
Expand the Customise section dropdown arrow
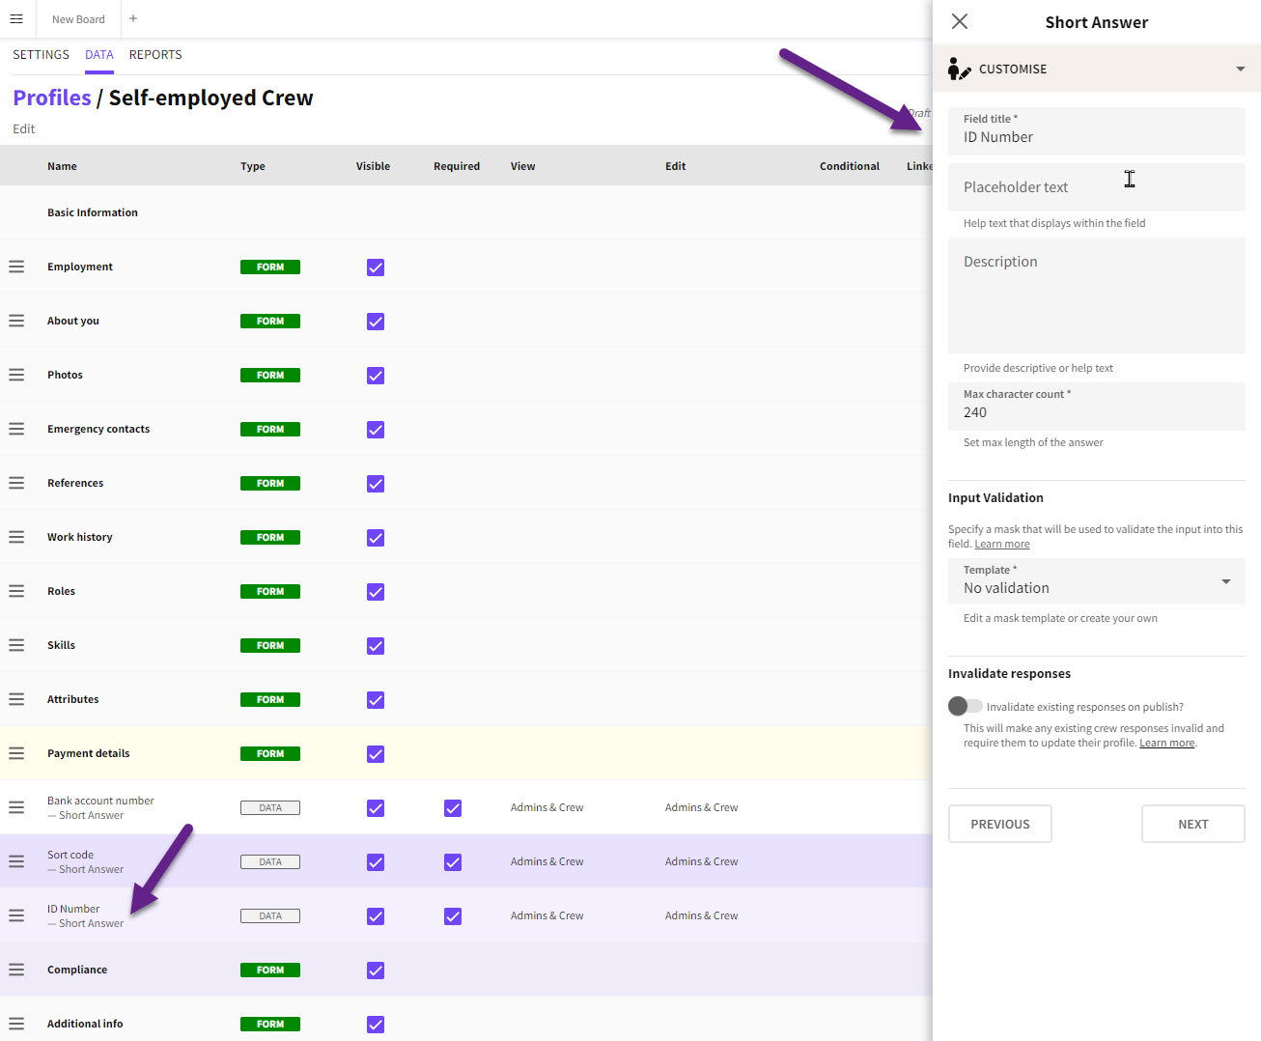[1240, 69]
